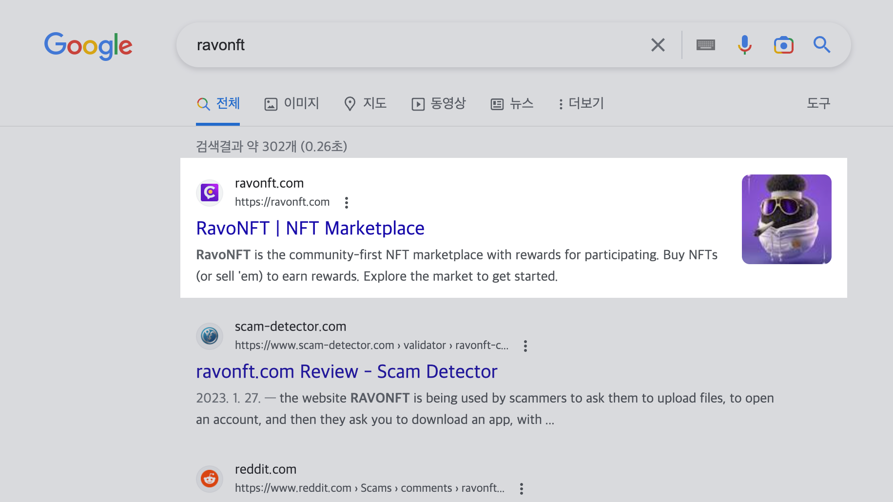
Task: Switch to the 이미지 (Images) tab
Action: (x=291, y=103)
